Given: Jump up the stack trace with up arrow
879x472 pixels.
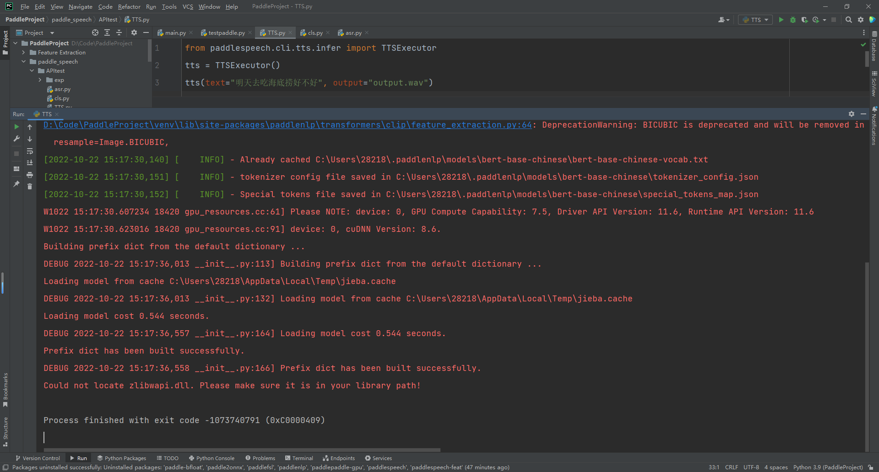Looking at the screenshot, I should coord(30,127).
